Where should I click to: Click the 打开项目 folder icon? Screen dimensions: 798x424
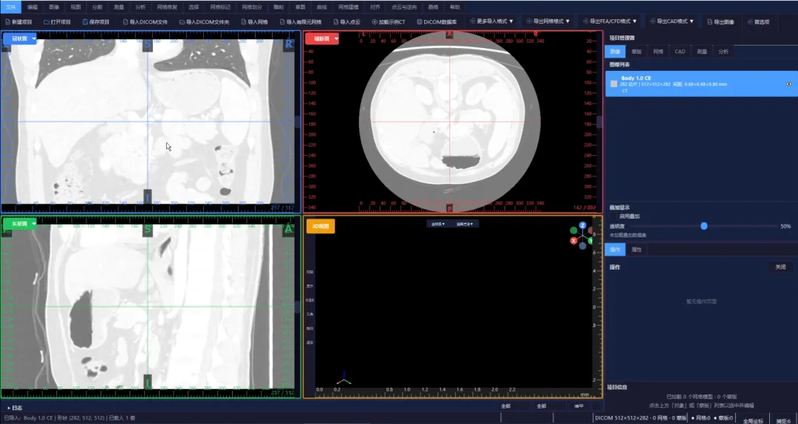click(47, 22)
